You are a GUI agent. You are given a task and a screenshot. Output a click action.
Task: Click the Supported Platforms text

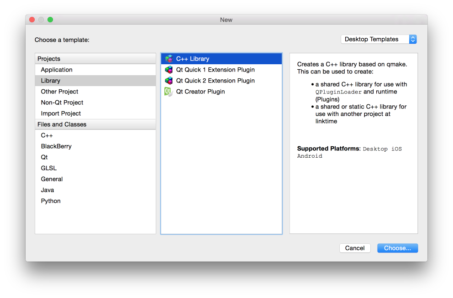pyautogui.click(x=329, y=149)
